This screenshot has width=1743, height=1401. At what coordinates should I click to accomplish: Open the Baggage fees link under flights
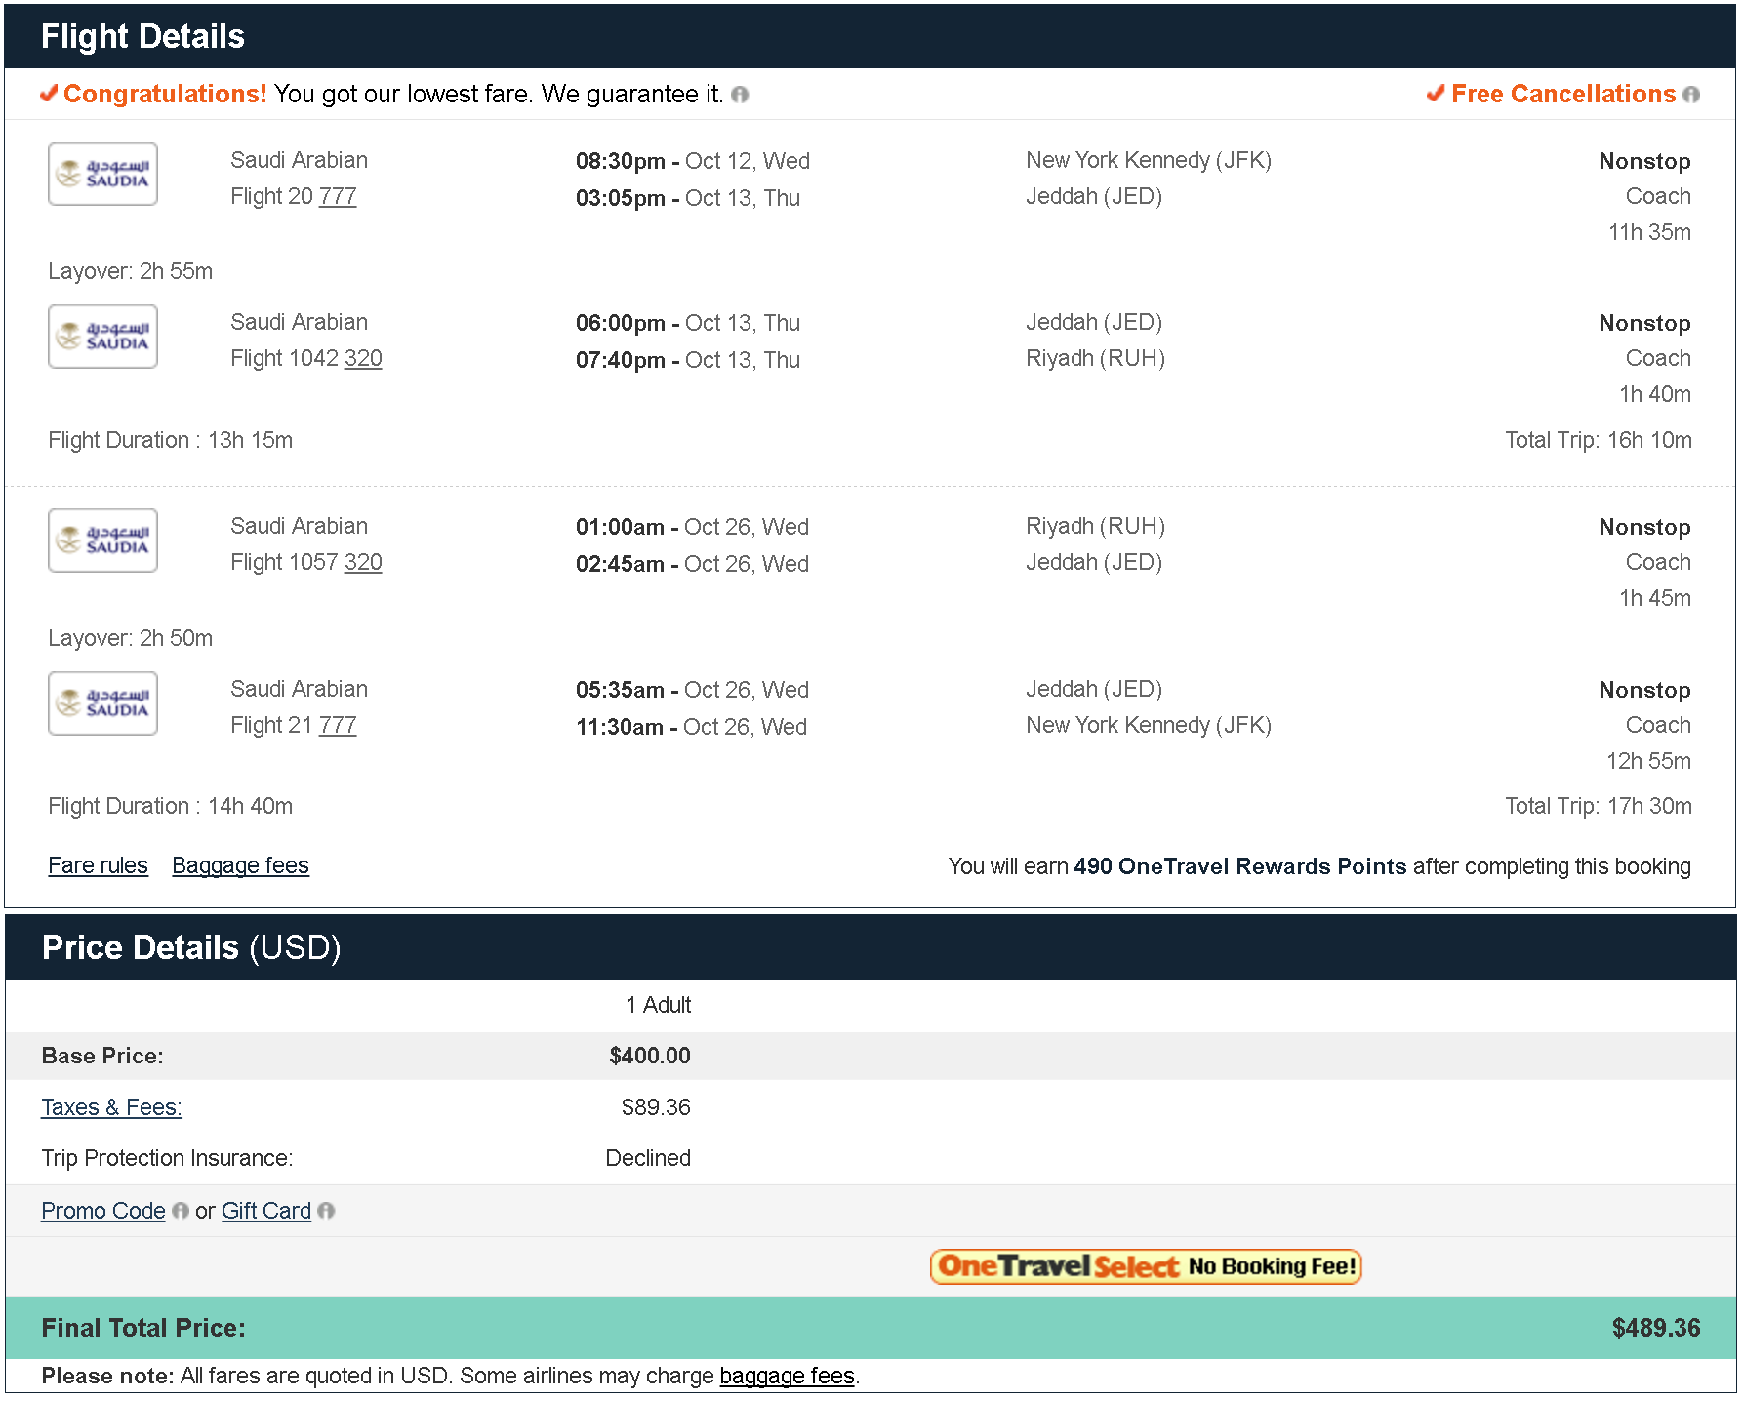point(240,865)
